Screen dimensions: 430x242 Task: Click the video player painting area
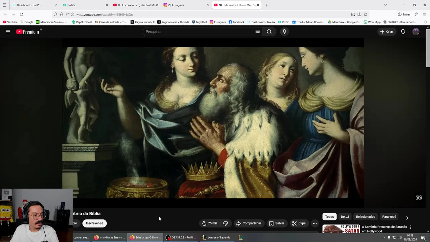coord(213,123)
